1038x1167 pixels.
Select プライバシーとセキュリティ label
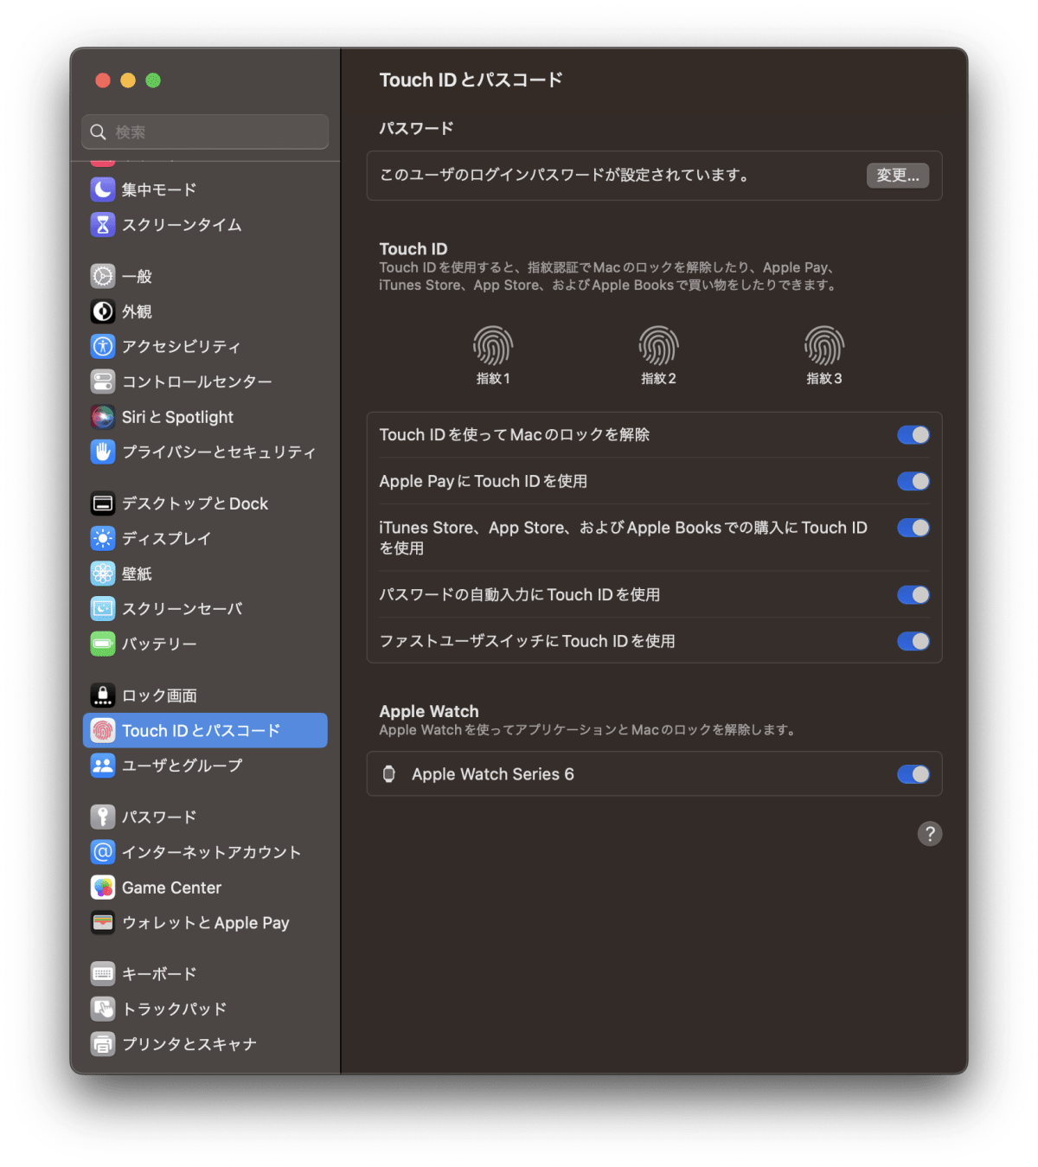[x=219, y=452]
